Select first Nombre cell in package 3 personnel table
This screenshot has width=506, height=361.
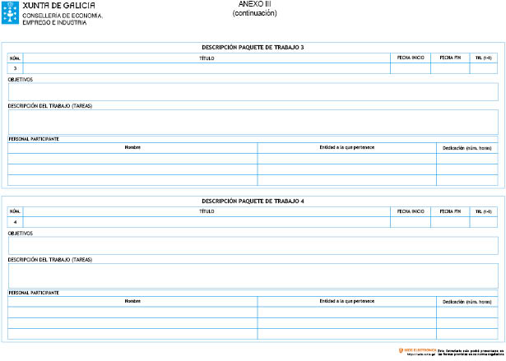132,159
